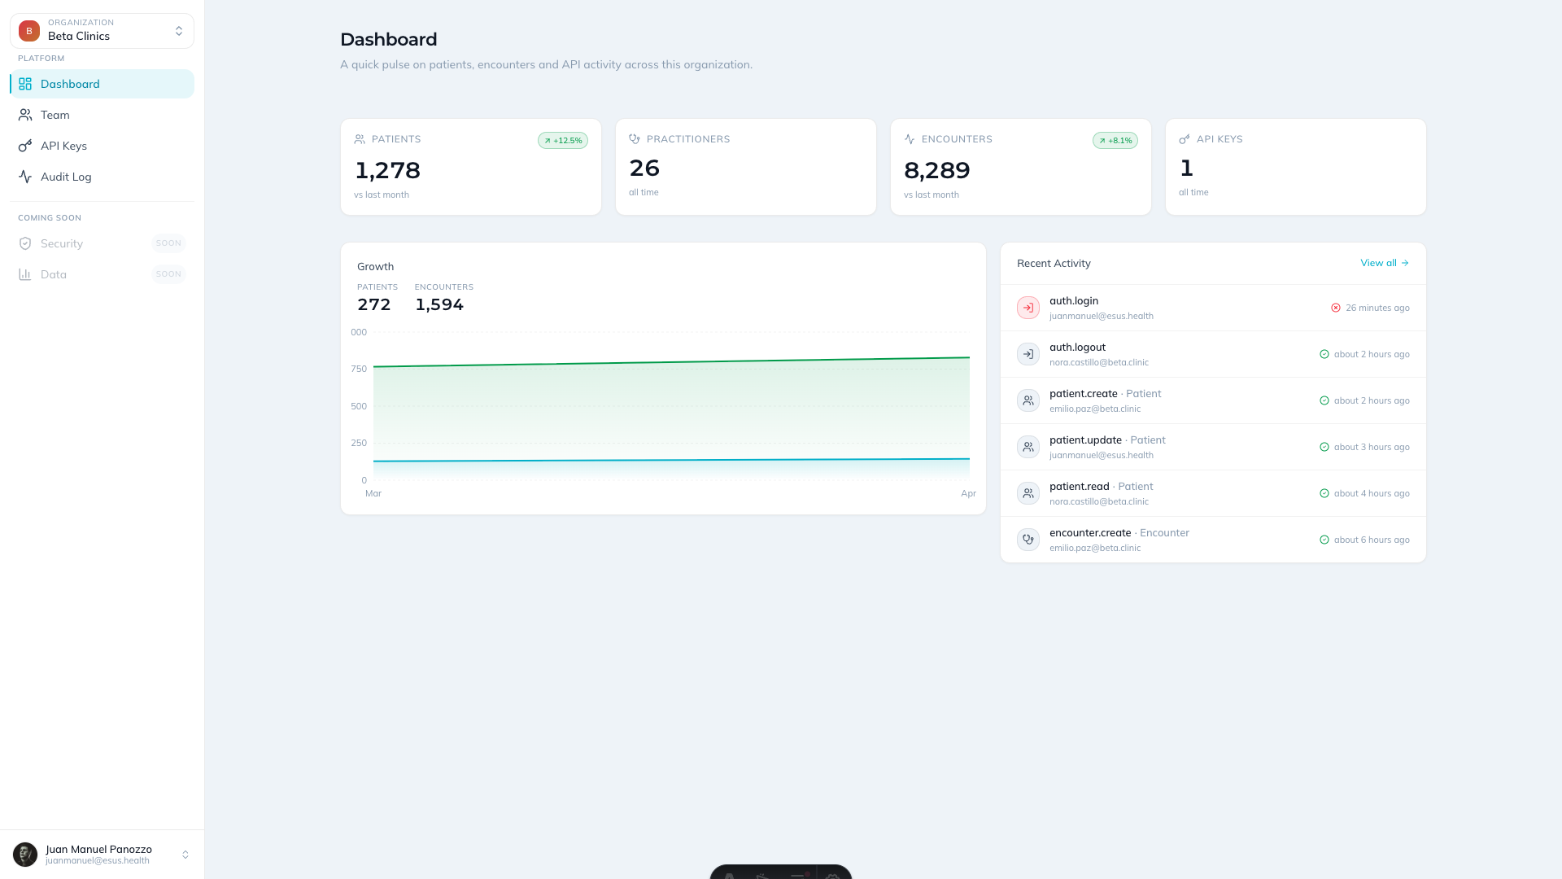Open the organization switcher chevron
Viewport: 1562px width, 879px height.
[x=179, y=31]
